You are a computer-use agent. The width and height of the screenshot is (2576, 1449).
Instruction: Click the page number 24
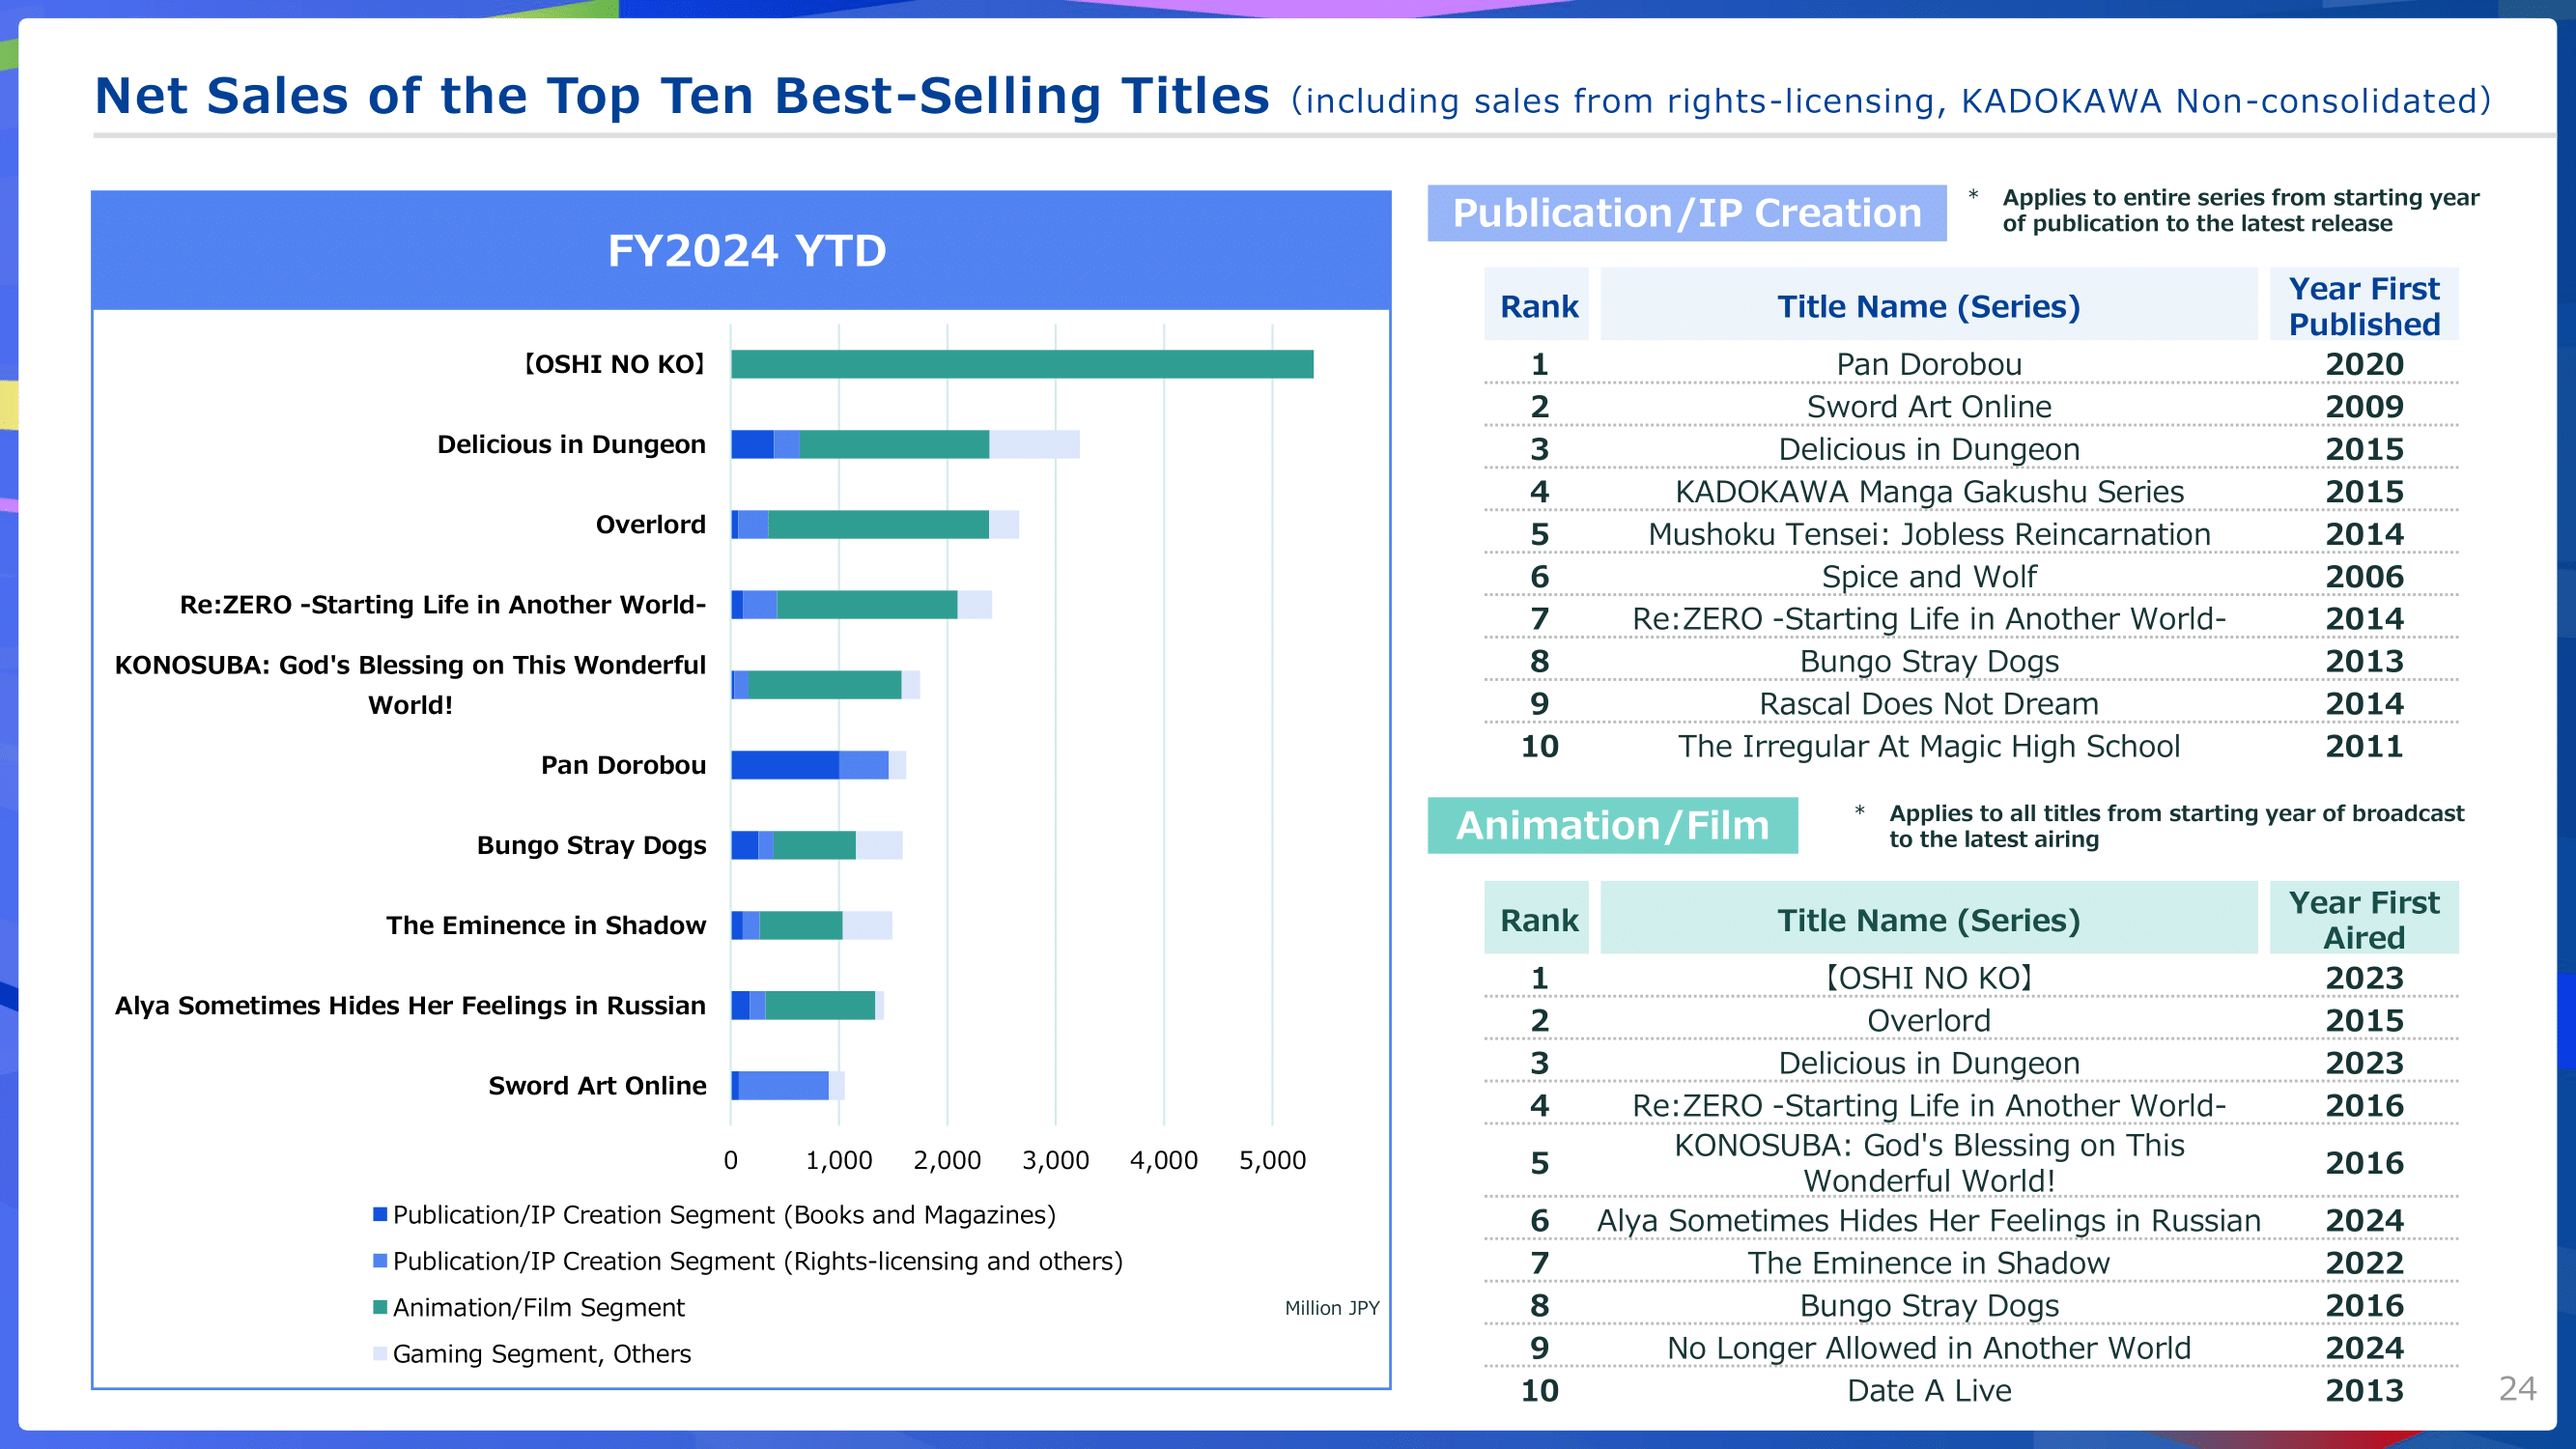point(2516,1388)
